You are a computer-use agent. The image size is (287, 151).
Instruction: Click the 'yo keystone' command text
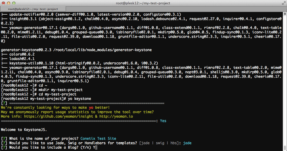pos(80,99)
